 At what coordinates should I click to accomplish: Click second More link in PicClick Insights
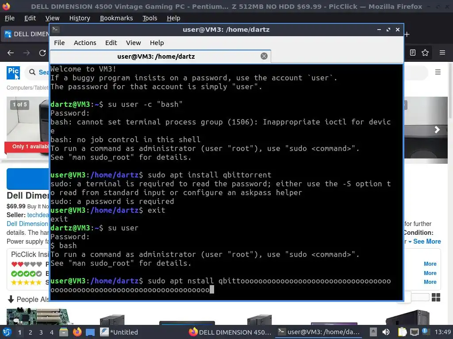(x=430, y=273)
